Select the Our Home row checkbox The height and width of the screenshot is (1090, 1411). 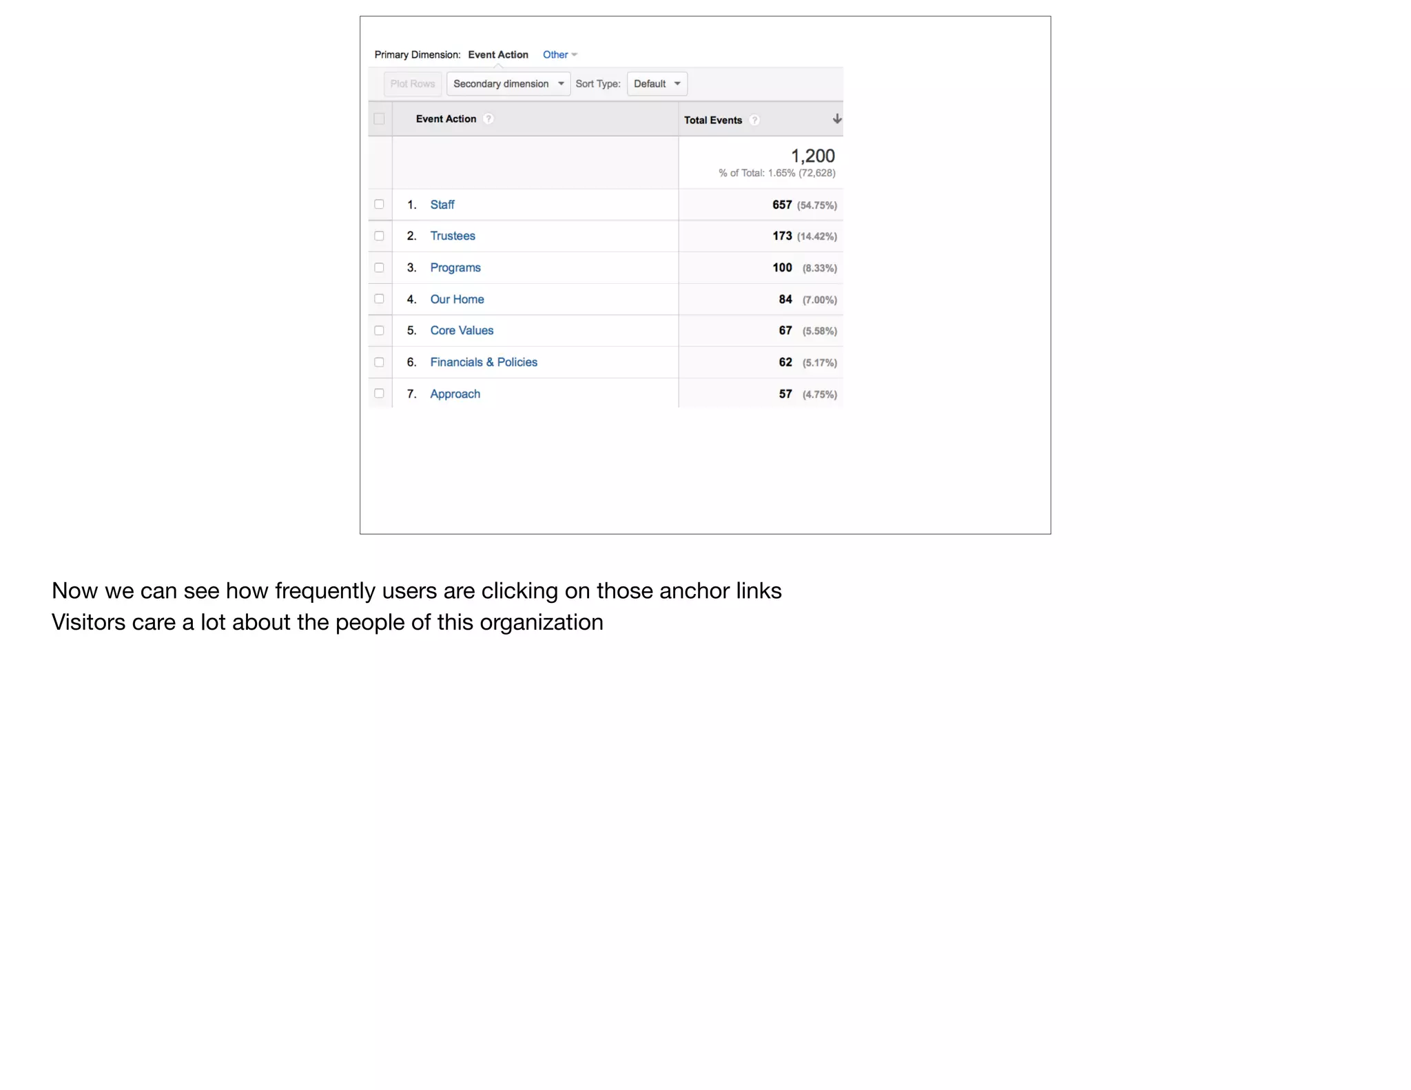tap(379, 298)
